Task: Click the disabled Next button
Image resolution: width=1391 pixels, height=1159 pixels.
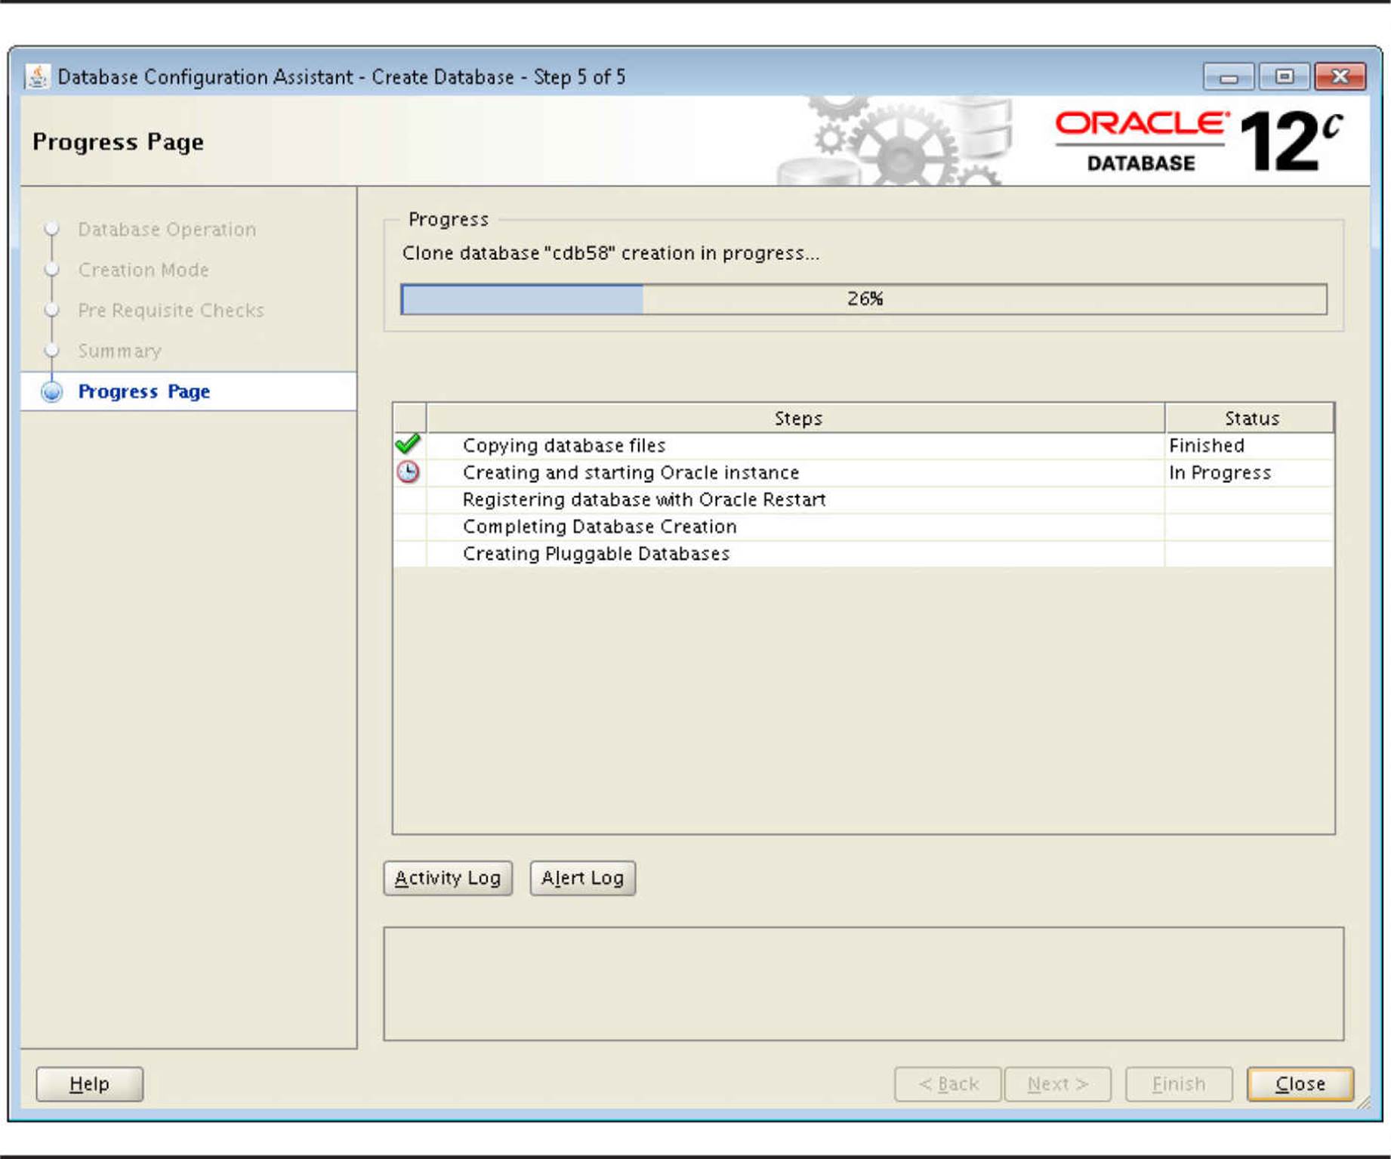Action: click(1058, 1084)
